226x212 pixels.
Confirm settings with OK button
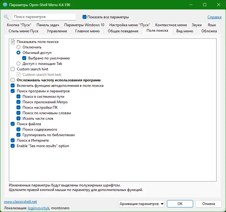(x=180, y=204)
